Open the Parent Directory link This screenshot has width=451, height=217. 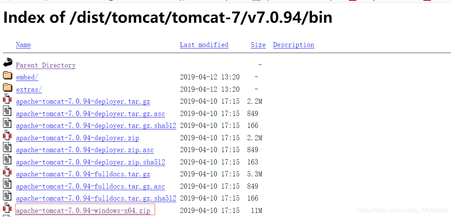tap(45, 65)
